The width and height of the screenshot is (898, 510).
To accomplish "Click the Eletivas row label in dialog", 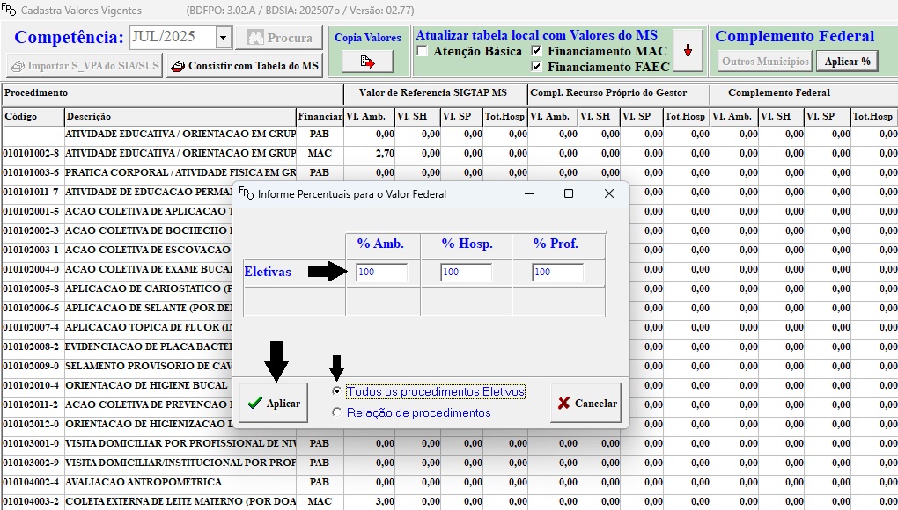I will (268, 272).
